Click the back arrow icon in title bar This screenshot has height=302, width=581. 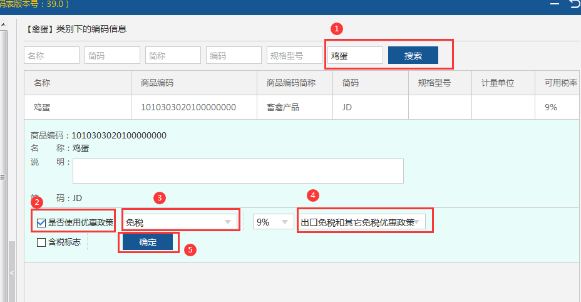[574, 5]
